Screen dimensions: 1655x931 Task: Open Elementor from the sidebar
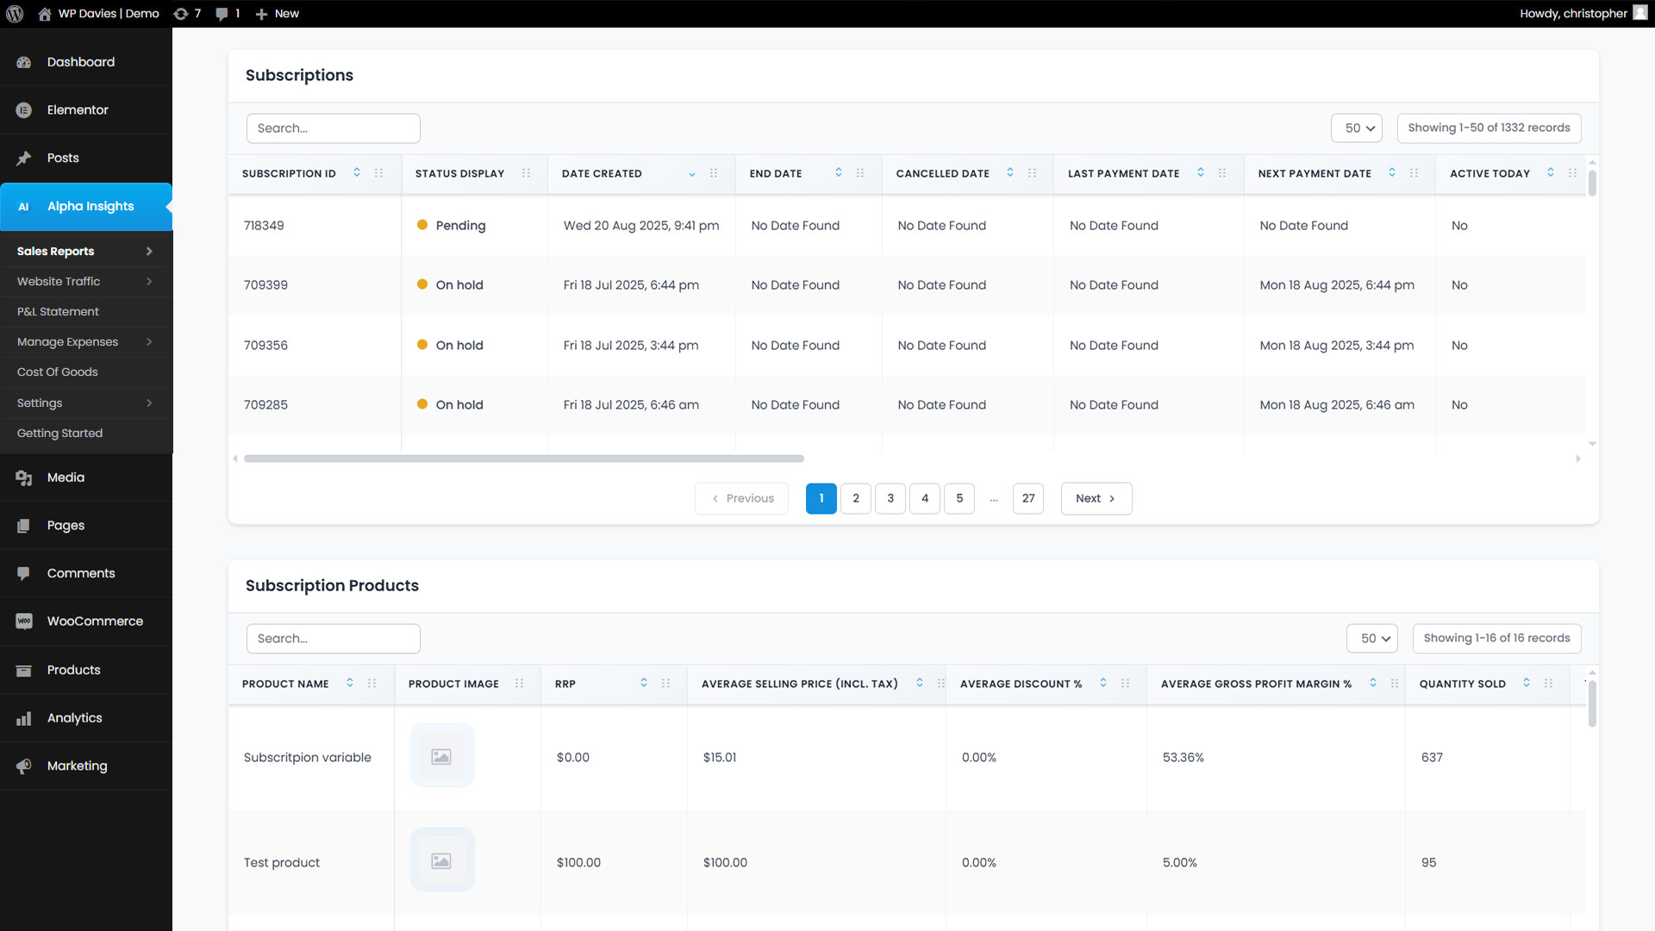[x=78, y=109]
